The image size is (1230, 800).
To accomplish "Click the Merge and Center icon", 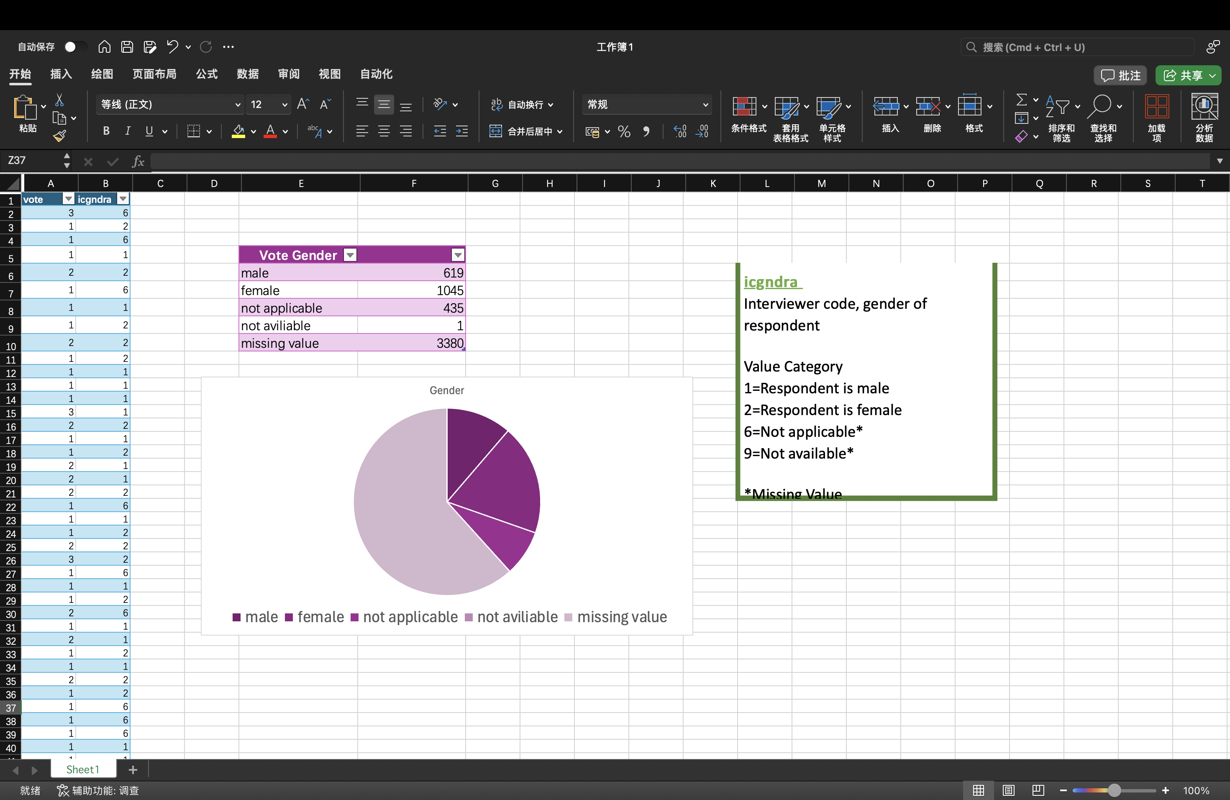I will 496,131.
